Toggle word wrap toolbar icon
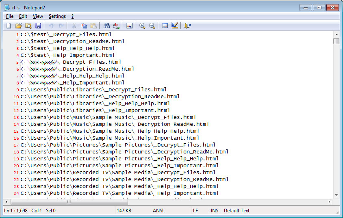 [x=129, y=26]
